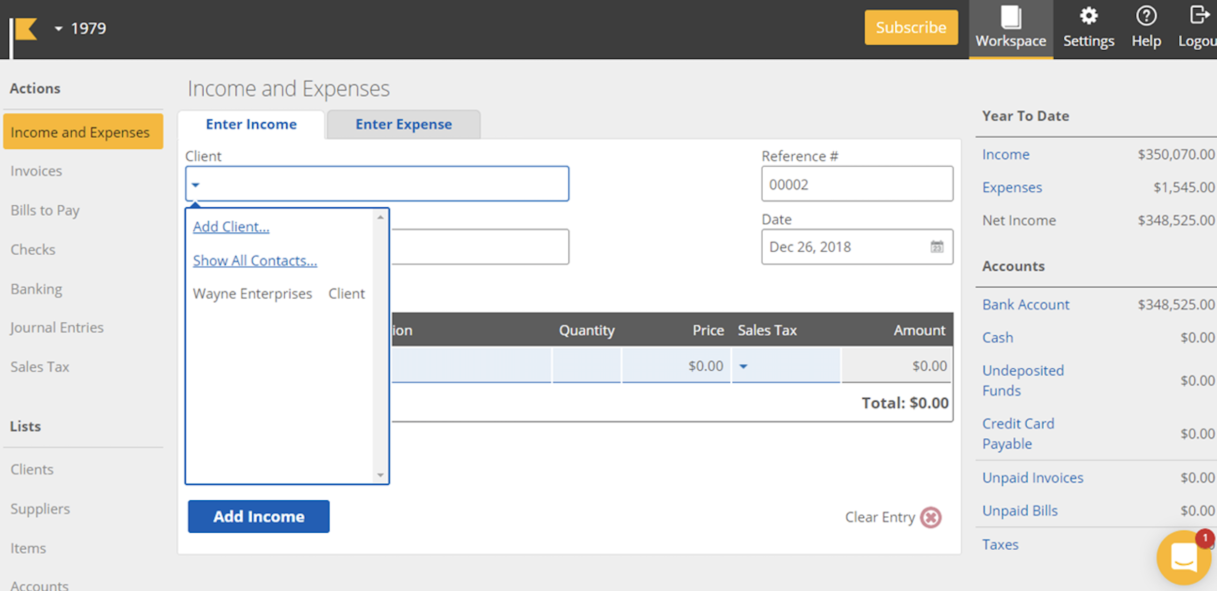This screenshot has height=591, width=1217.
Task: Open the Sales Tax dropdown in row
Action: pos(743,366)
